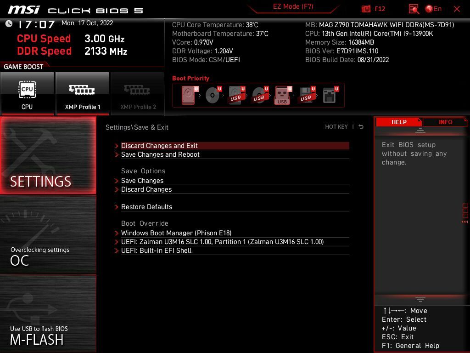The image size is (470, 353).
Task: Select the USB floppy boot device icon
Action: click(x=307, y=95)
